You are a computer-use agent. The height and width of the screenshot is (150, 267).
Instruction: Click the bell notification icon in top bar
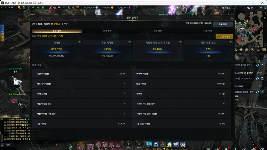(69, 7)
